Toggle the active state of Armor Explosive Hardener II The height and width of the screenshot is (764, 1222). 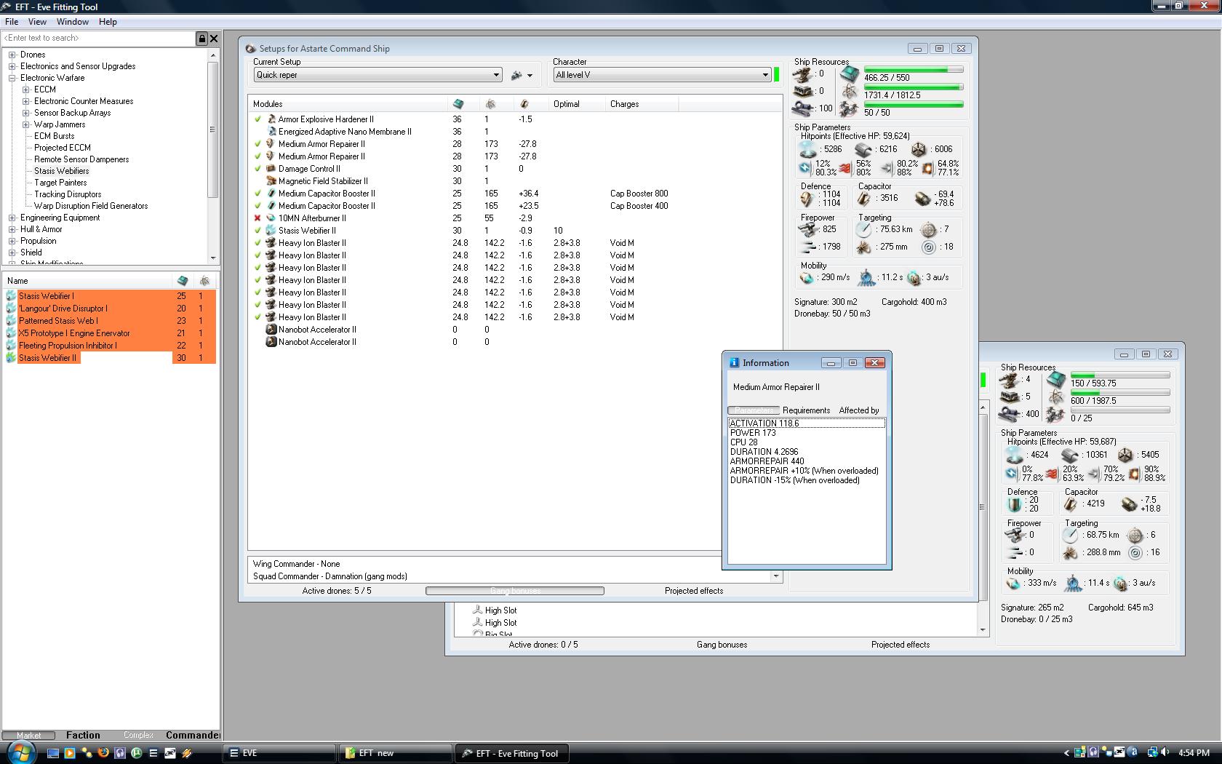pyautogui.click(x=257, y=119)
